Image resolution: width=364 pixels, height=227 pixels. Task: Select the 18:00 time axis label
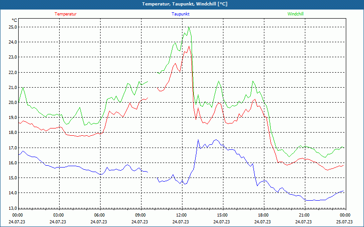pyautogui.click(x=263, y=215)
